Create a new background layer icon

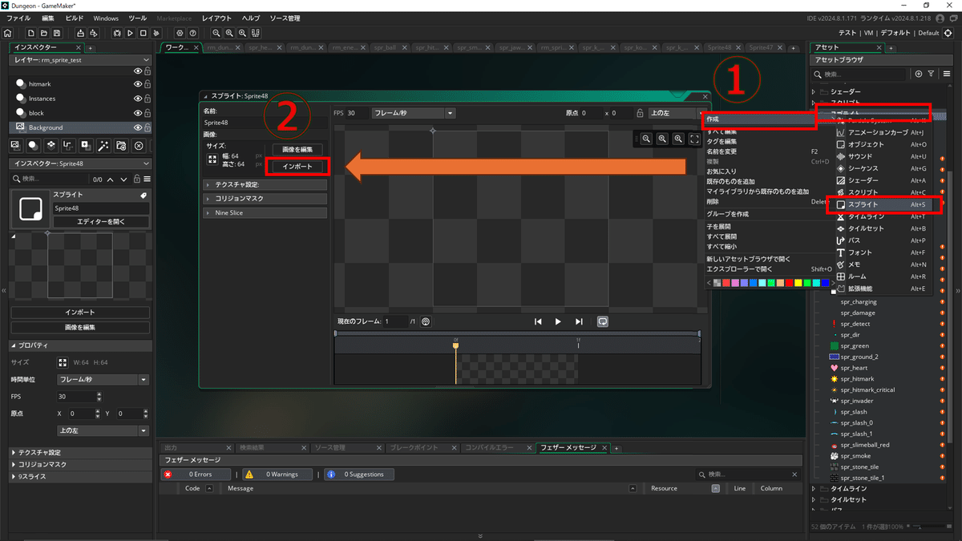(x=14, y=145)
